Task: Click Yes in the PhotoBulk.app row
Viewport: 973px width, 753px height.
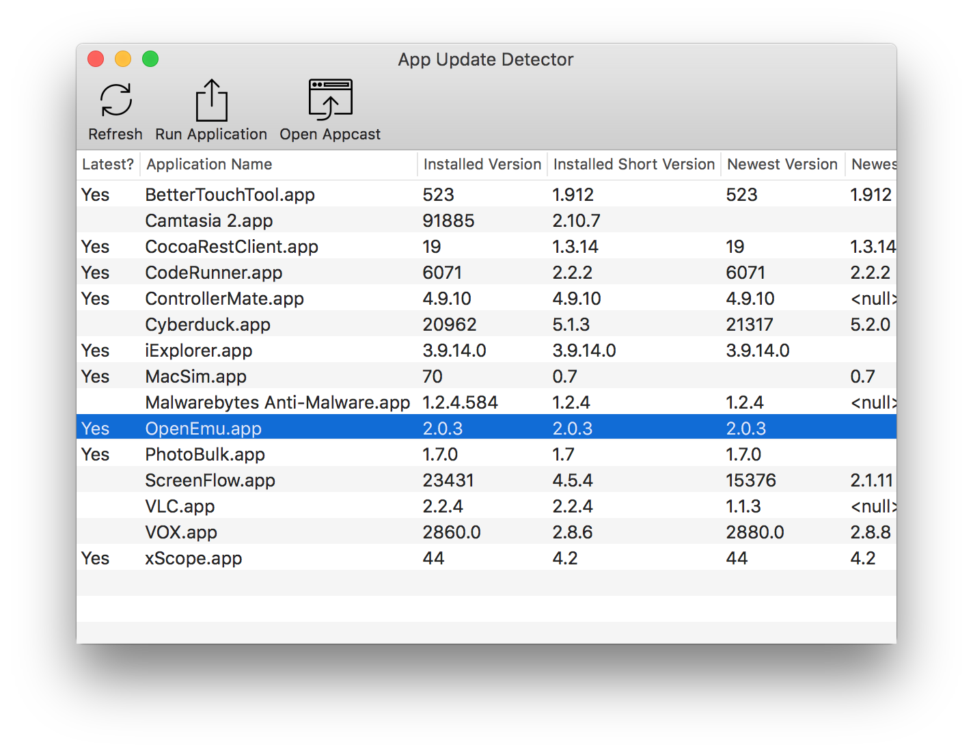Action: (x=95, y=454)
